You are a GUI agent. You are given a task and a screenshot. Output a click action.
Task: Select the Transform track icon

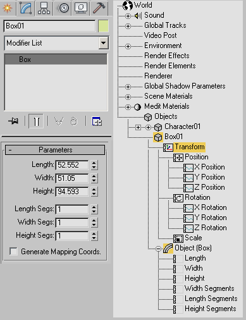[x=168, y=147]
